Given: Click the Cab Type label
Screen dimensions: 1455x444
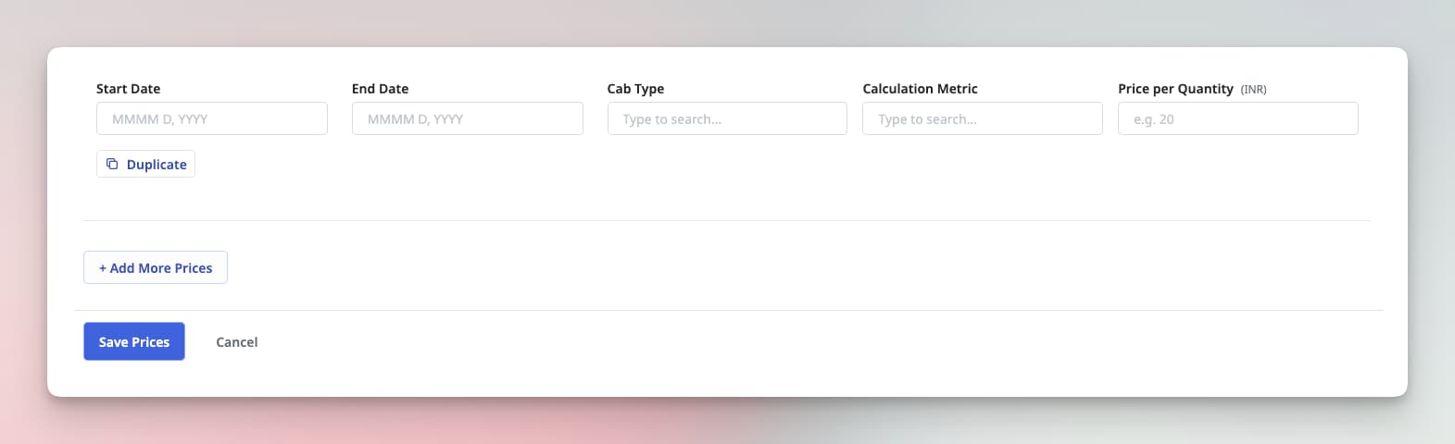Looking at the screenshot, I should point(635,89).
